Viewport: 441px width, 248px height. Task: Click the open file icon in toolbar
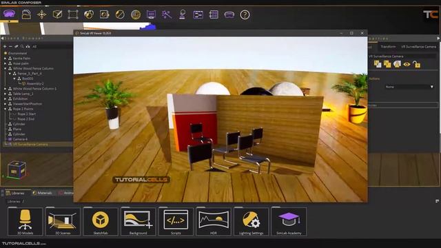coord(26,14)
